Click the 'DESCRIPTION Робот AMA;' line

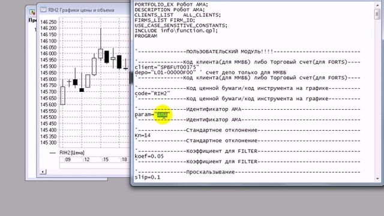point(169,10)
